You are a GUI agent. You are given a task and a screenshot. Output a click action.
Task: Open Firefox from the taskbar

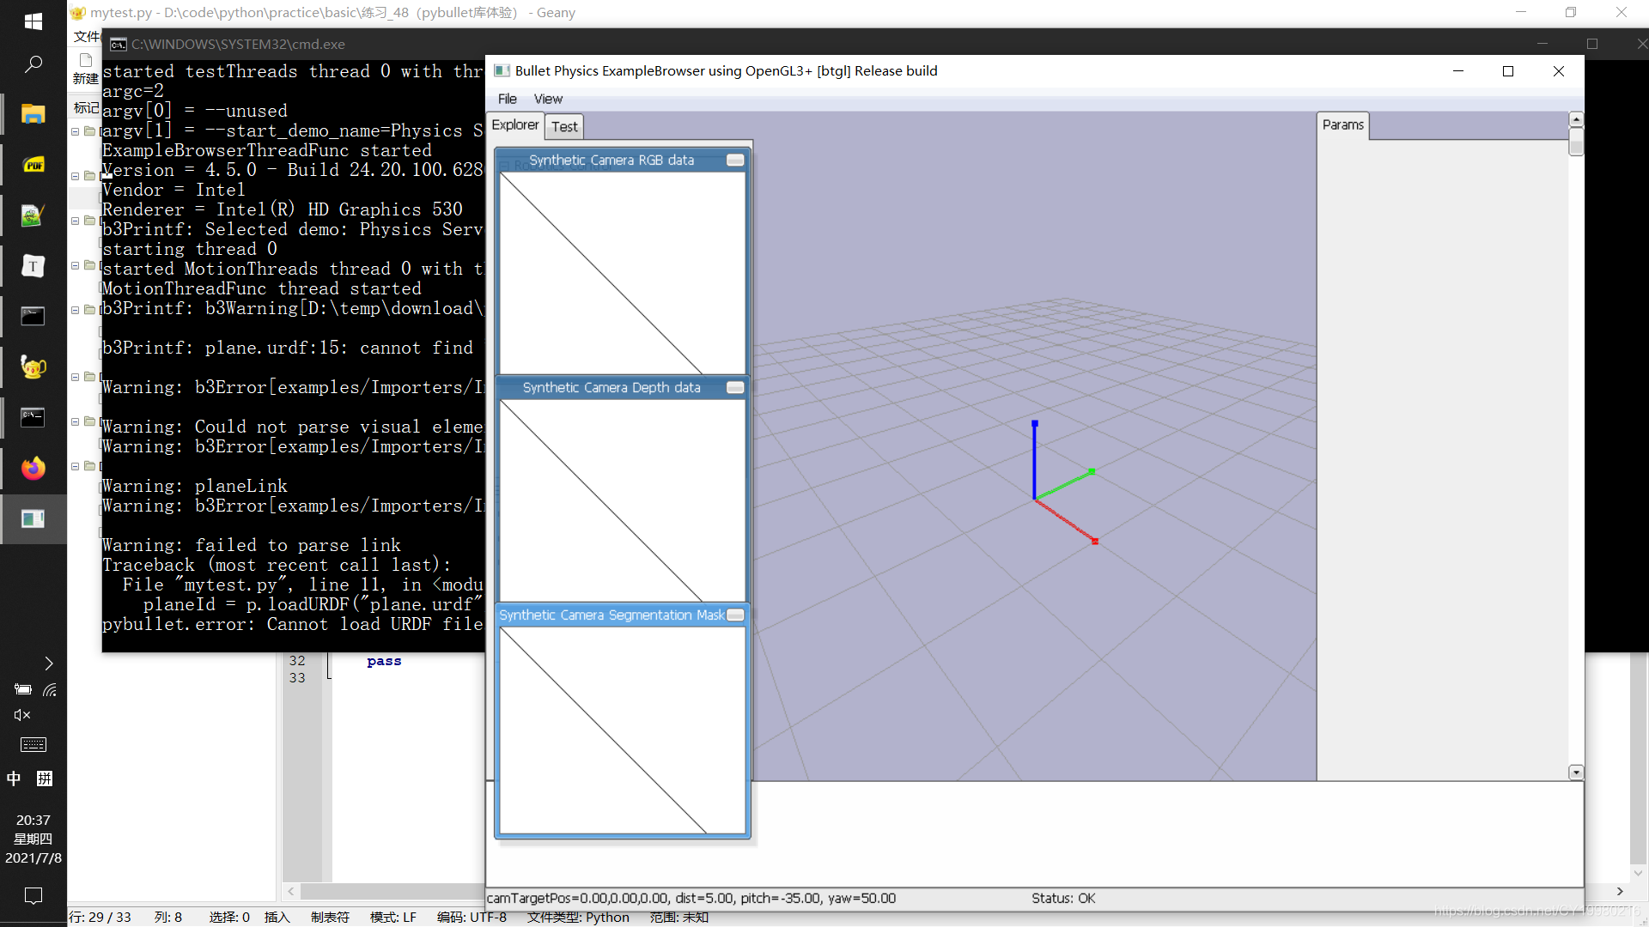tap(33, 468)
